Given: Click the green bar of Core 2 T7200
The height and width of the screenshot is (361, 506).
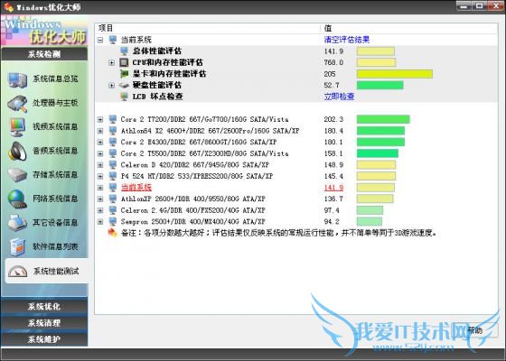Looking at the screenshot, I should 383,119.
